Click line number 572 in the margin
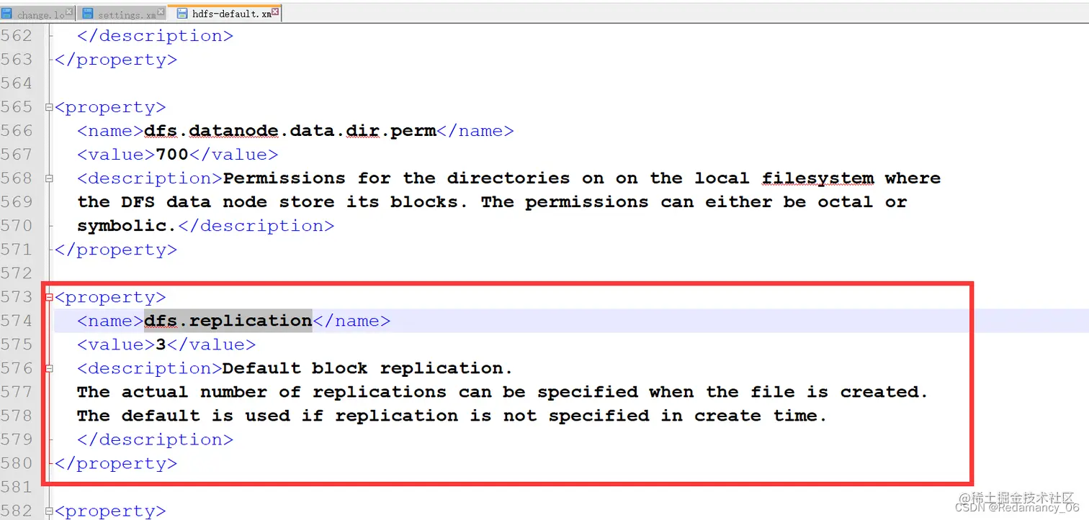The image size is (1089, 520). pos(17,273)
